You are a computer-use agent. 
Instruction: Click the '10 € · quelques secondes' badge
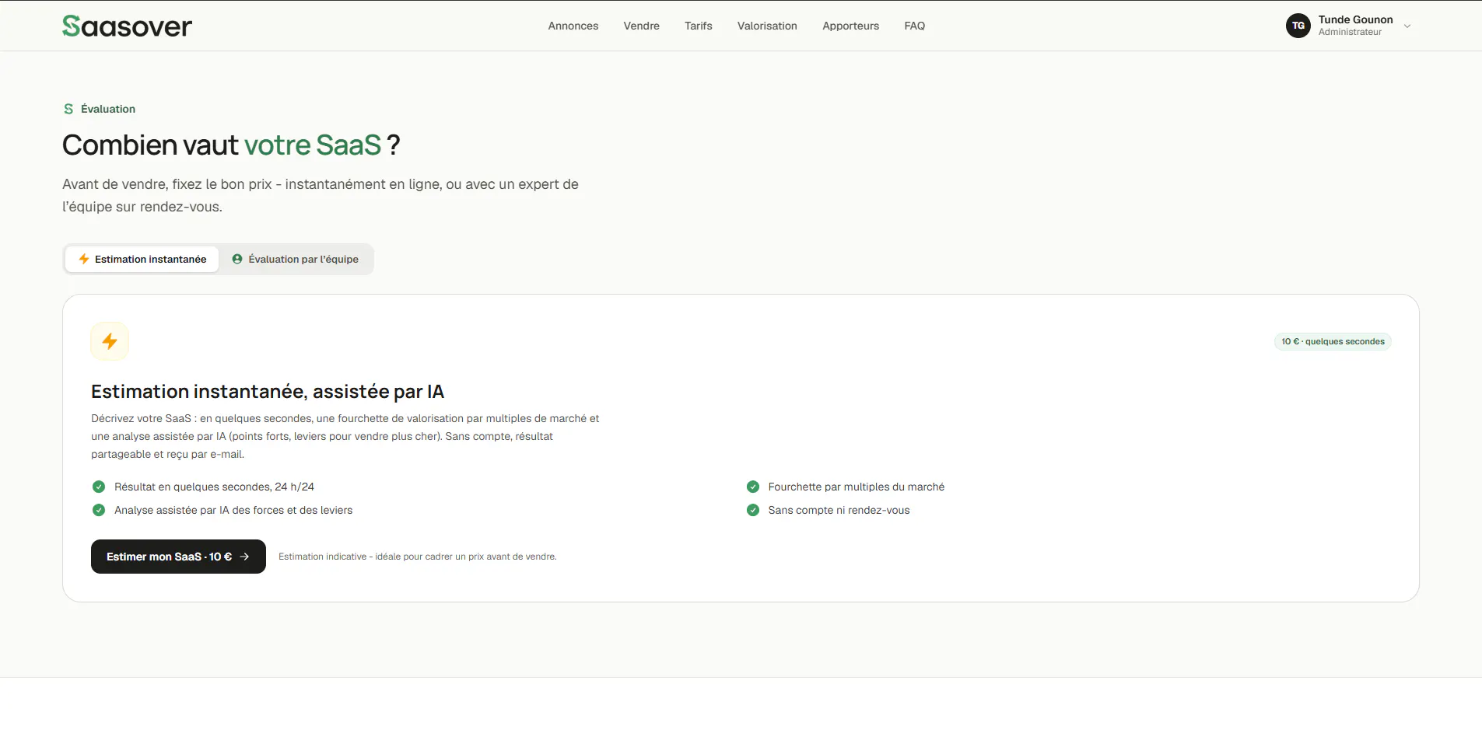point(1333,341)
